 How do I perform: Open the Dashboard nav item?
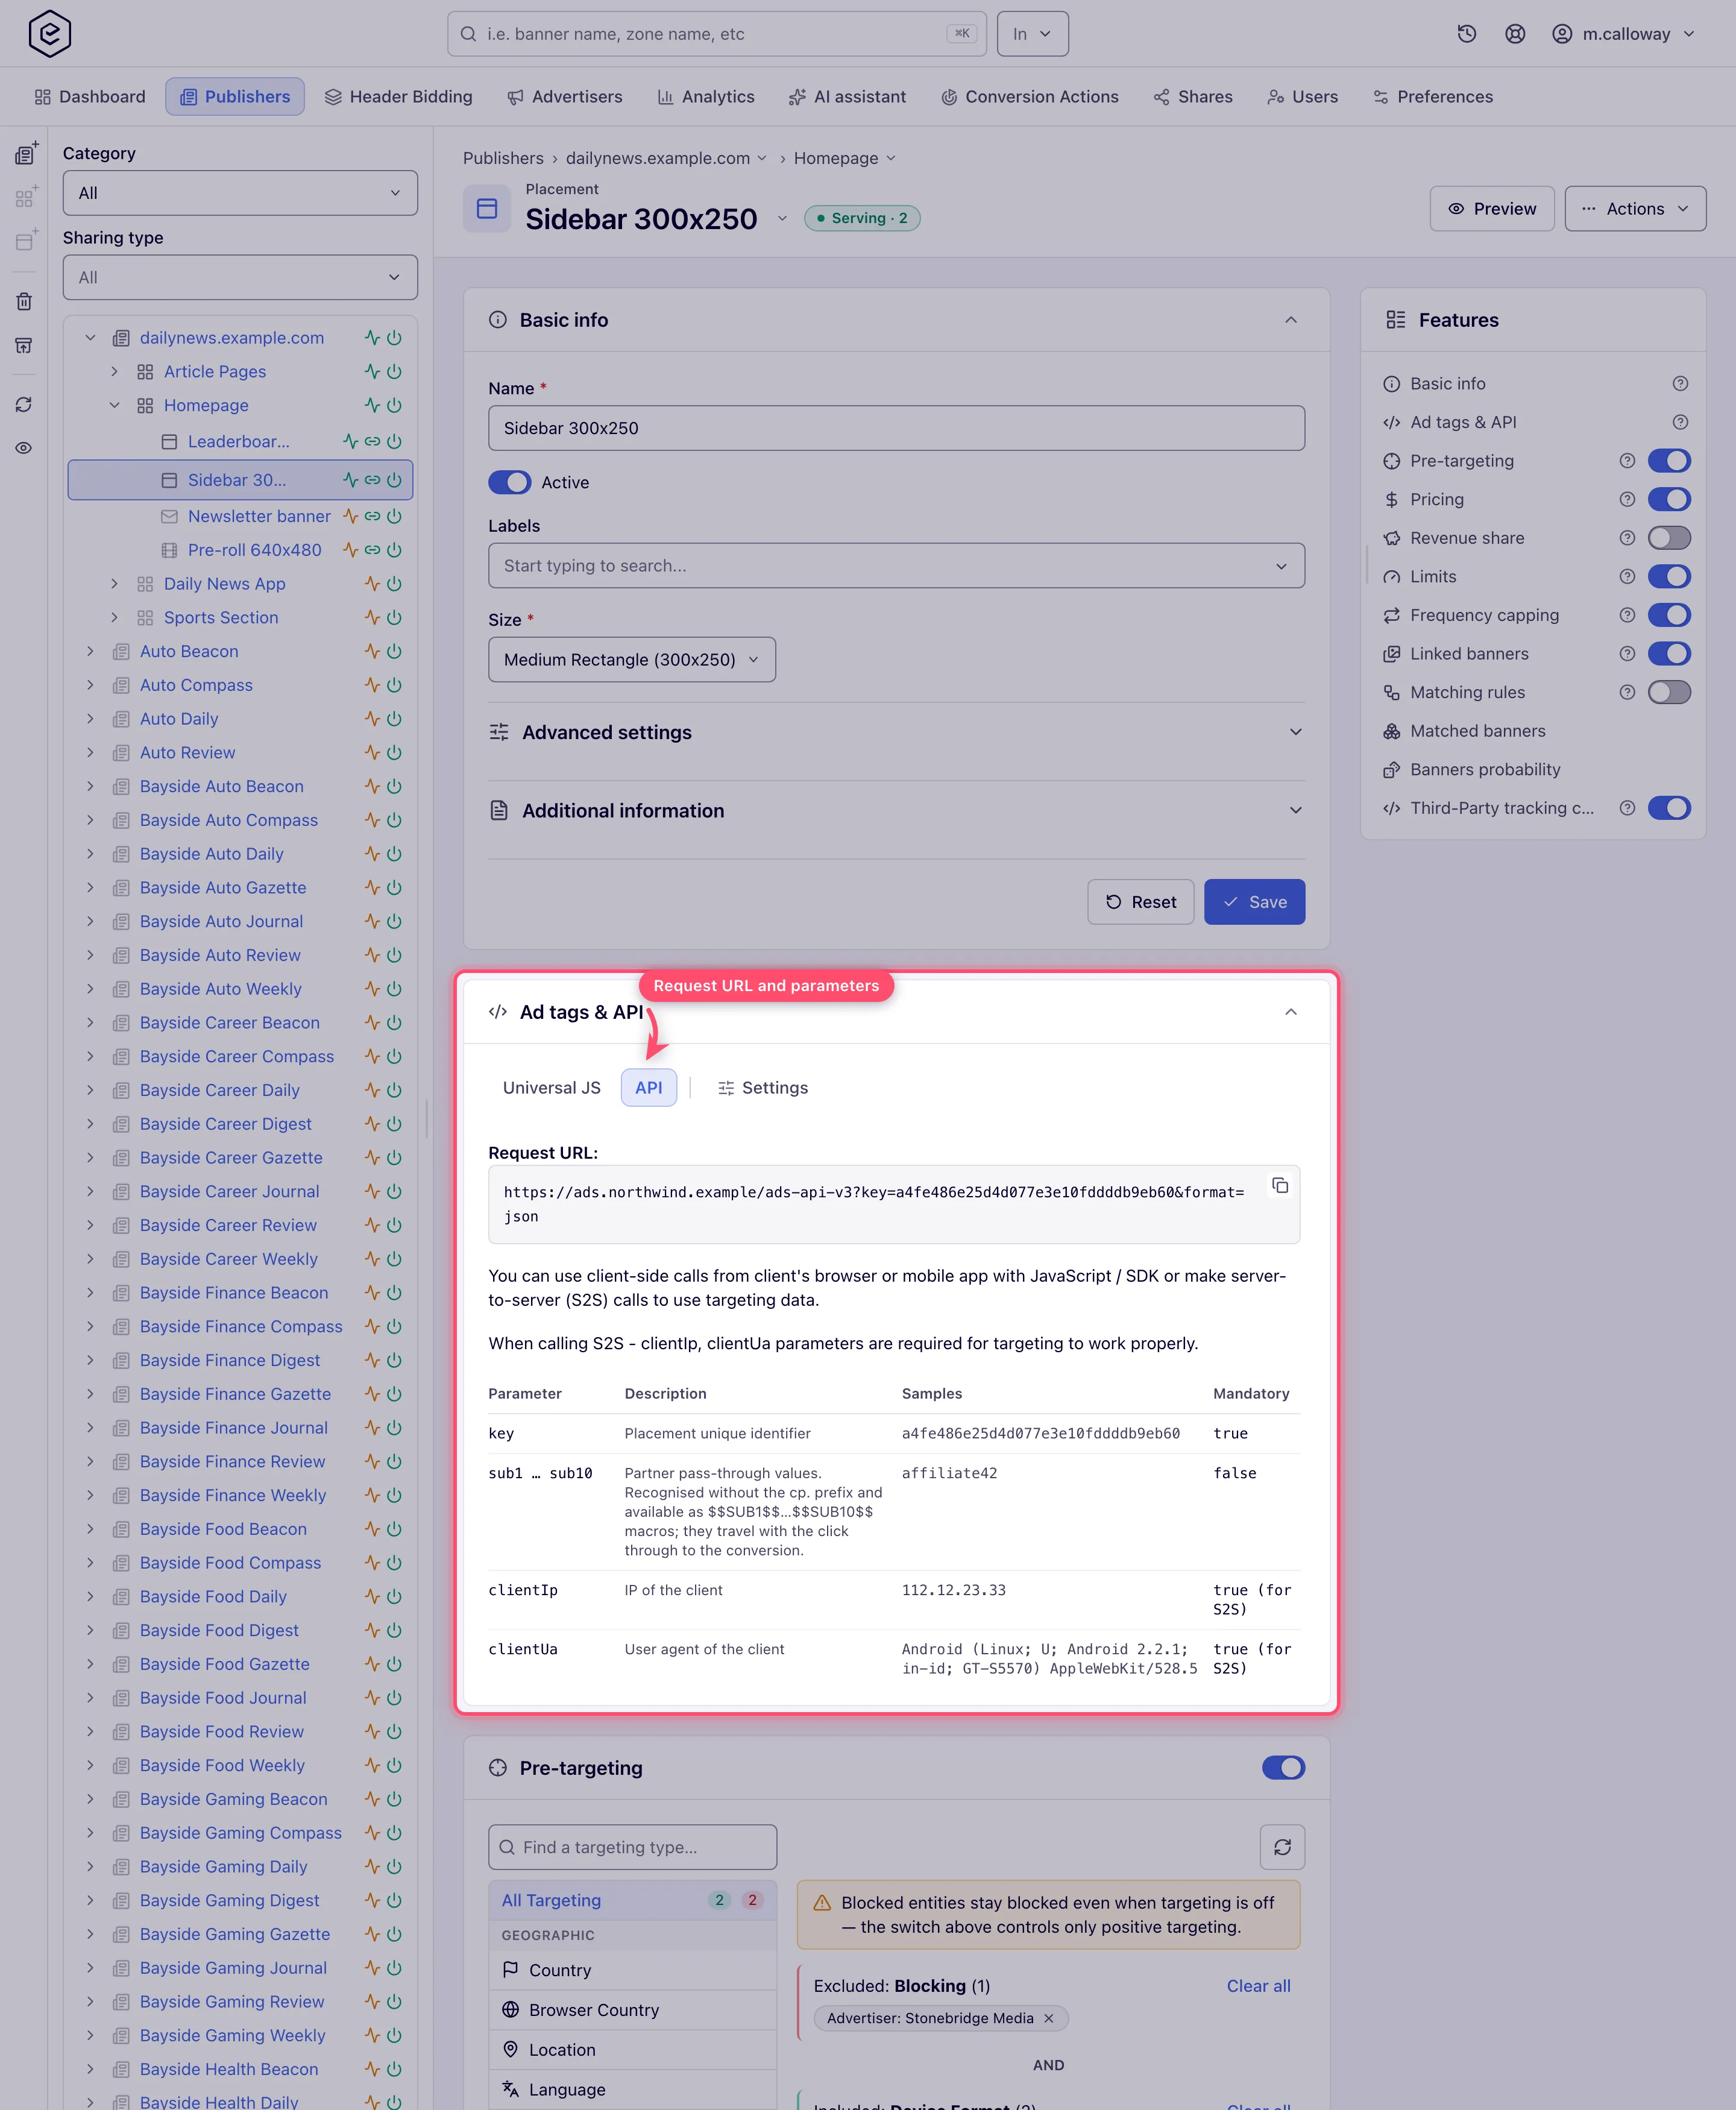tap(90, 96)
